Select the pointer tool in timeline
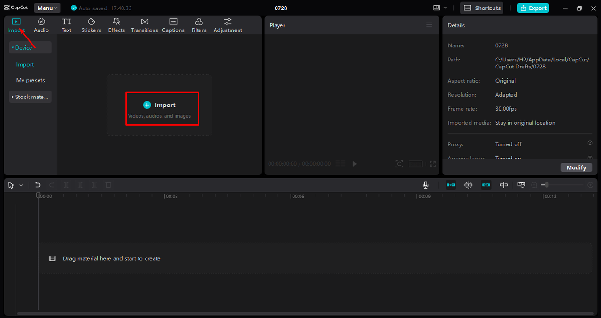601x318 pixels. [x=11, y=185]
